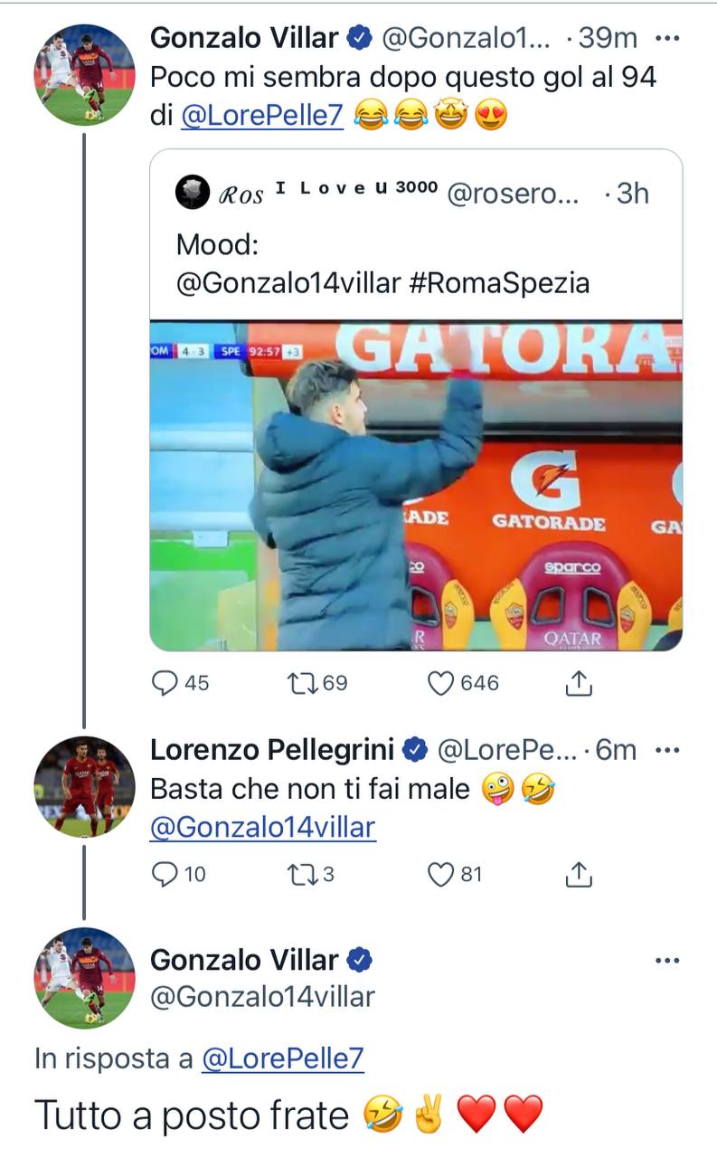Open Gonzalo Villar's avatar on the bottom tweet
Viewport: 717px width, 1158px height.
(x=84, y=977)
